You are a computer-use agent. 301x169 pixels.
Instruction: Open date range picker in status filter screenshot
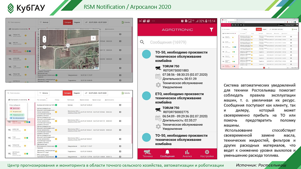pos(96,93)
